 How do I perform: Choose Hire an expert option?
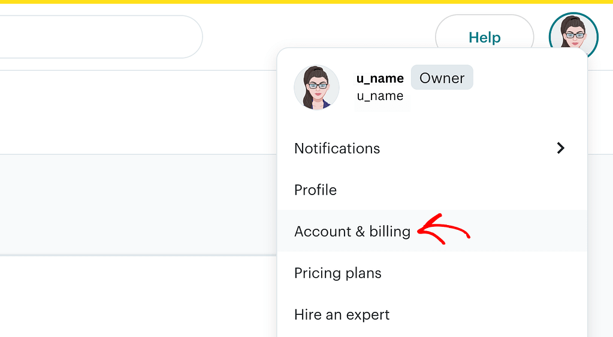(x=432, y=314)
